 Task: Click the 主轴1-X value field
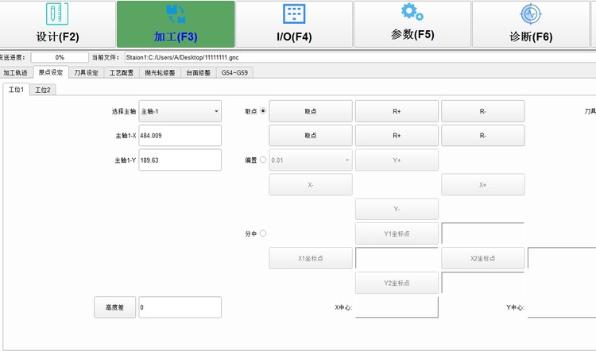(180, 136)
